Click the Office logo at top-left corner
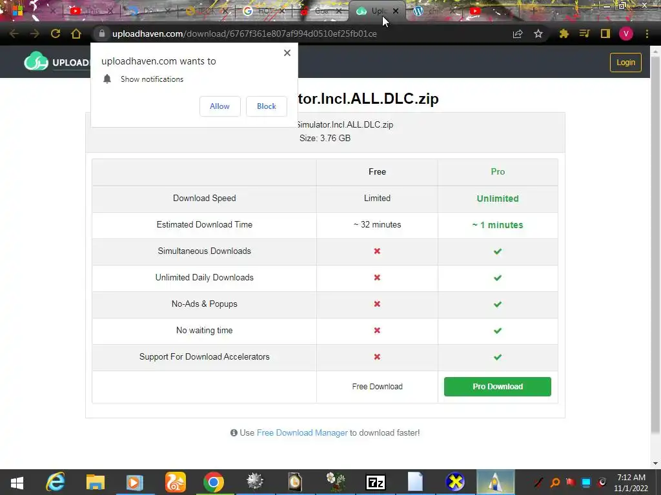The height and width of the screenshot is (495, 661). click(x=17, y=10)
